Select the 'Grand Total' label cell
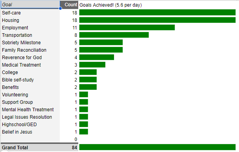Screen dimensions: 239x152 click(x=30, y=147)
